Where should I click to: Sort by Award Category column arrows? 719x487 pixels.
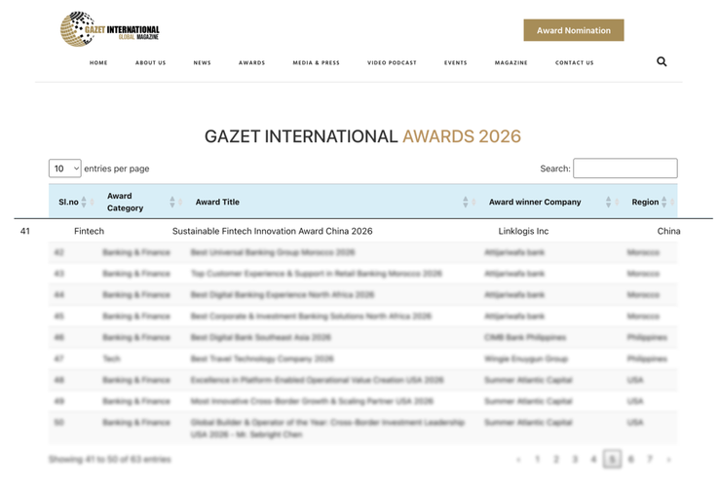pyautogui.click(x=172, y=202)
